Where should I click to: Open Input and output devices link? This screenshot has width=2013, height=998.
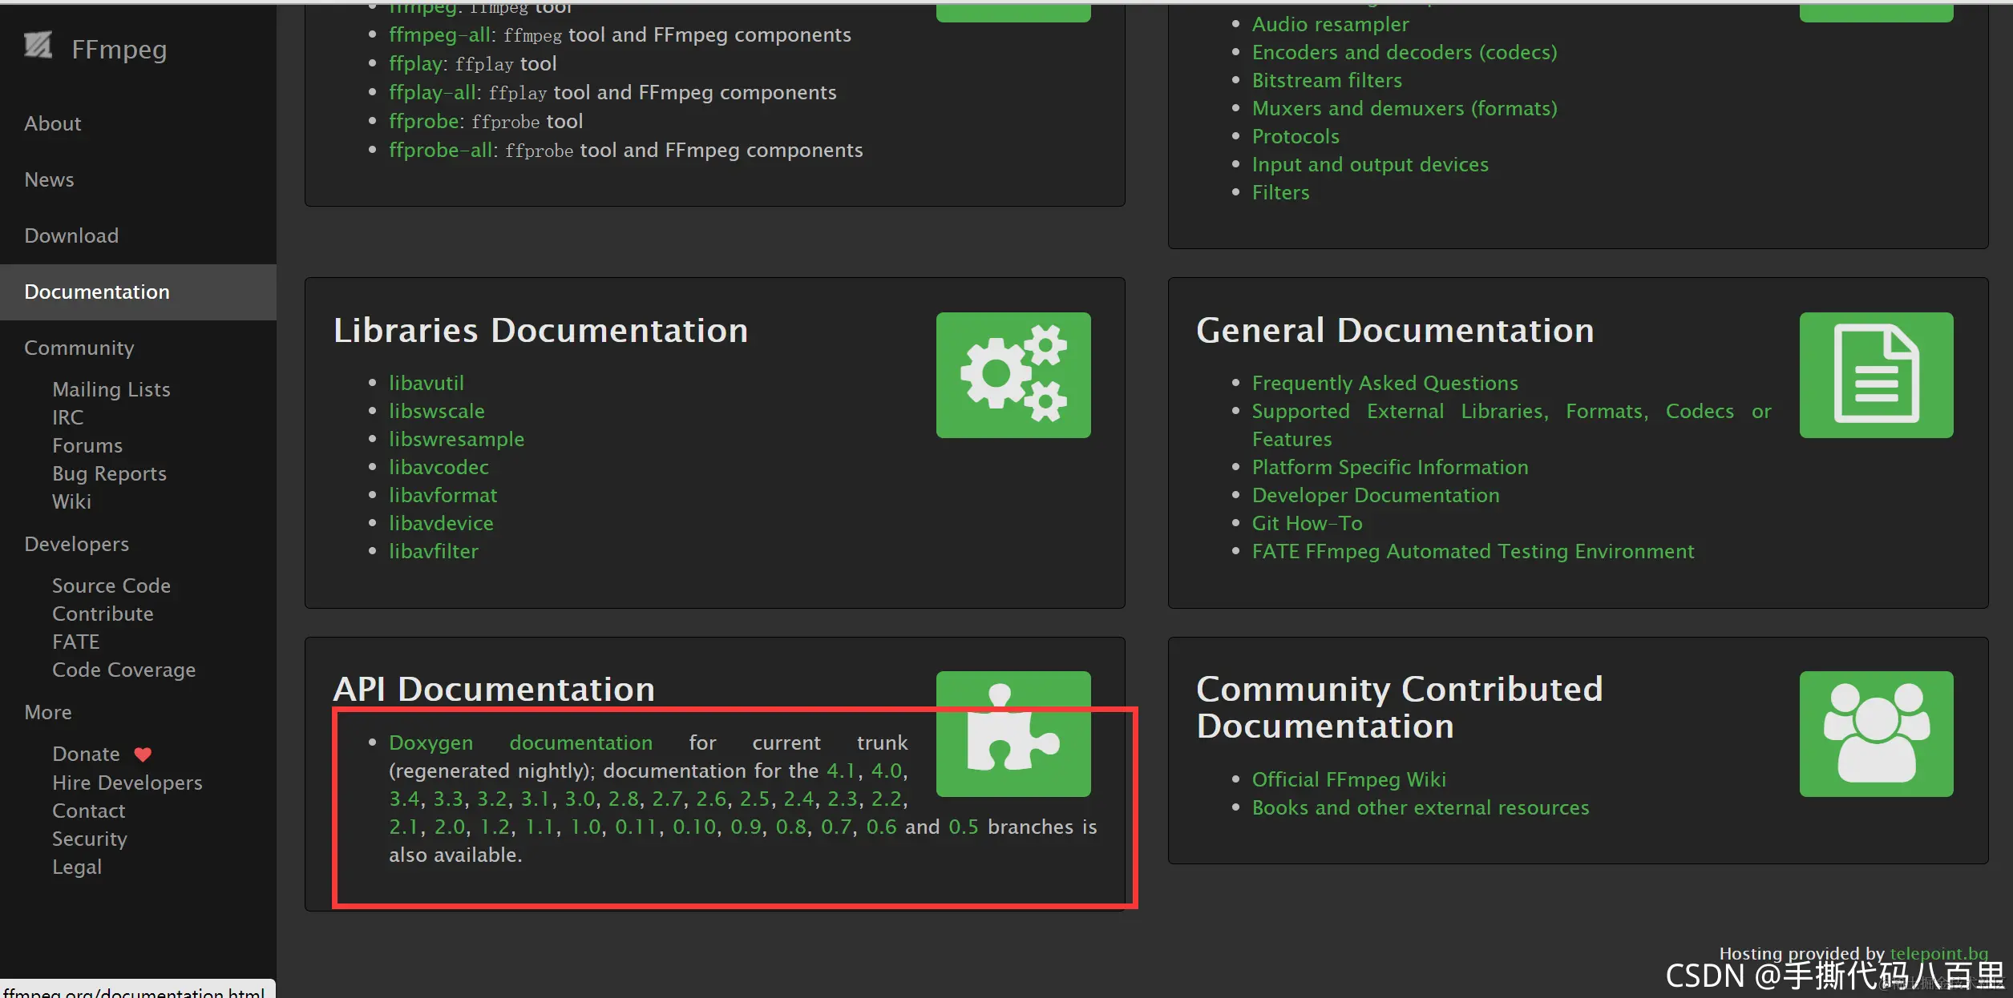coord(1371,164)
